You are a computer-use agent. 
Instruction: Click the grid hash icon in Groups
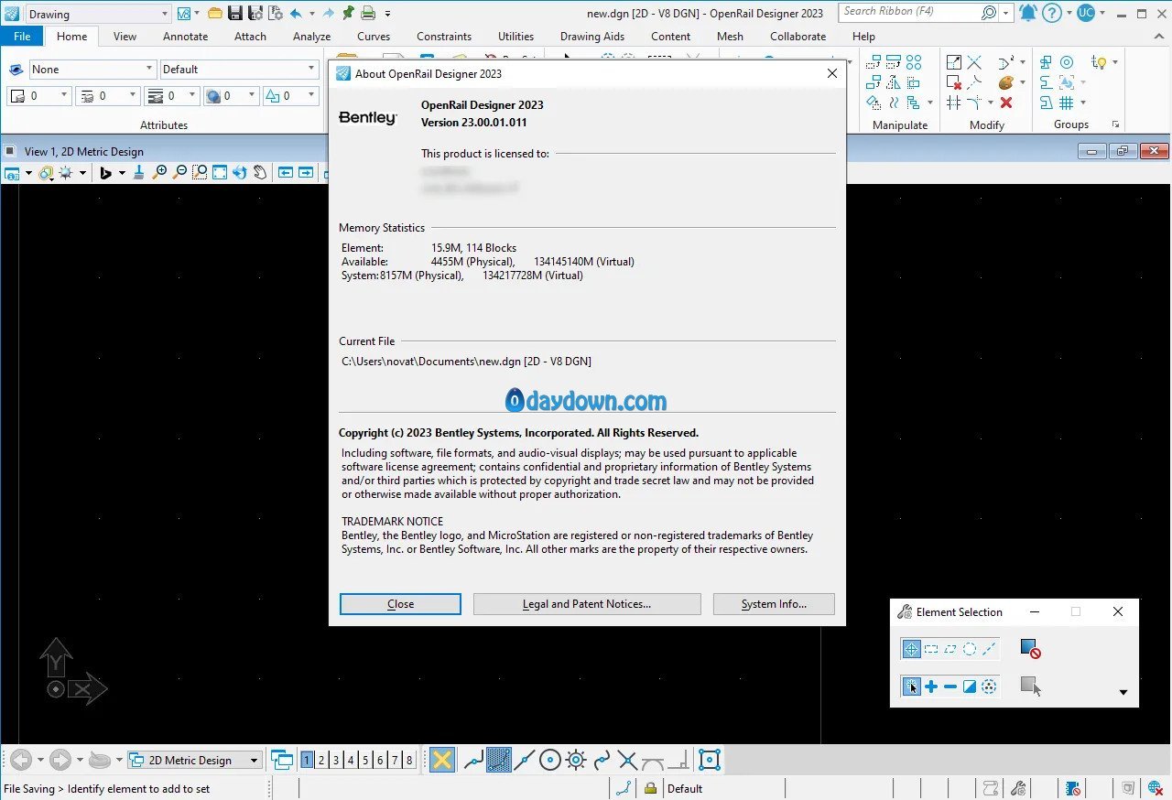point(1067,103)
